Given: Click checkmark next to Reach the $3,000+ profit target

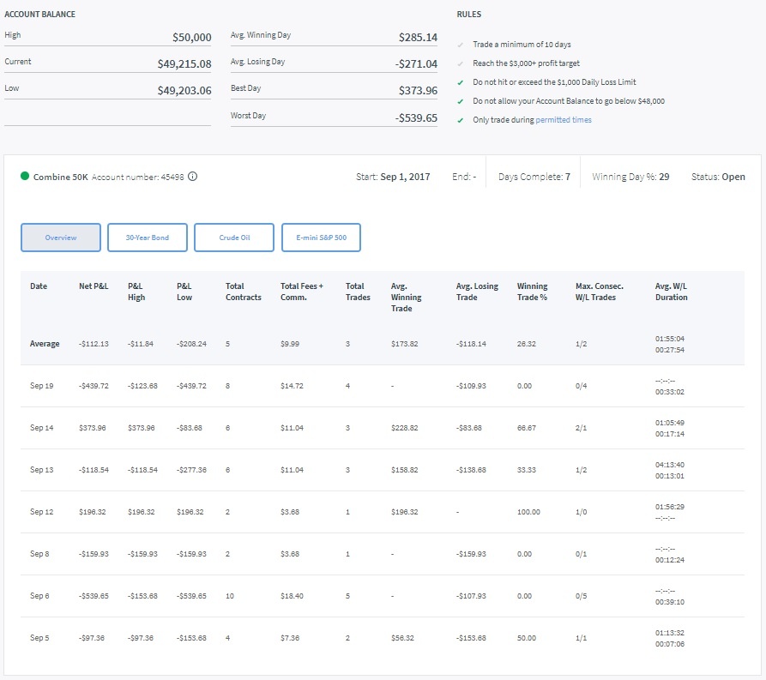Looking at the screenshot, I should [461, 63].
